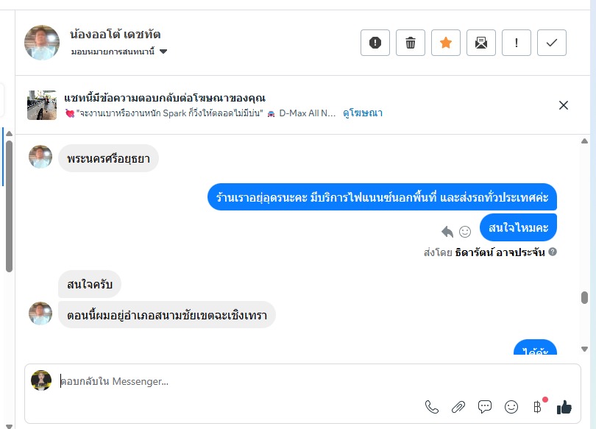
Task: Mark conversation as spam with the alert-octagon button
Action: click(375, 43)
